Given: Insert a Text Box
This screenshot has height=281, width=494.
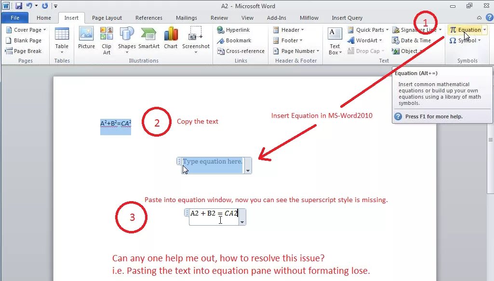Looking at the screenshot, I should 334,41.
